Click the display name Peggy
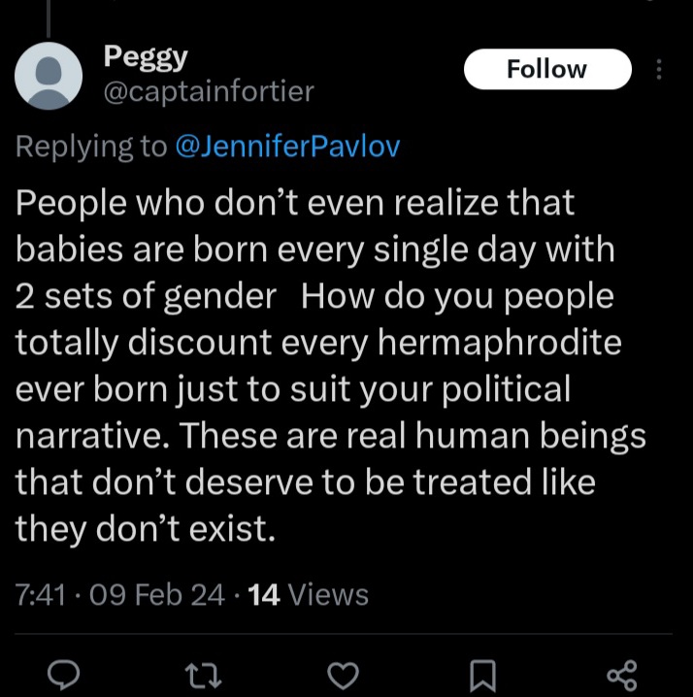The image size is (693, 697). [x=146, y=57]
